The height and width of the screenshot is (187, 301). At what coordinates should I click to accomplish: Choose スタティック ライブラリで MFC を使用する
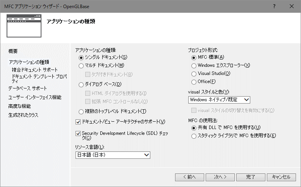[194, 136]
